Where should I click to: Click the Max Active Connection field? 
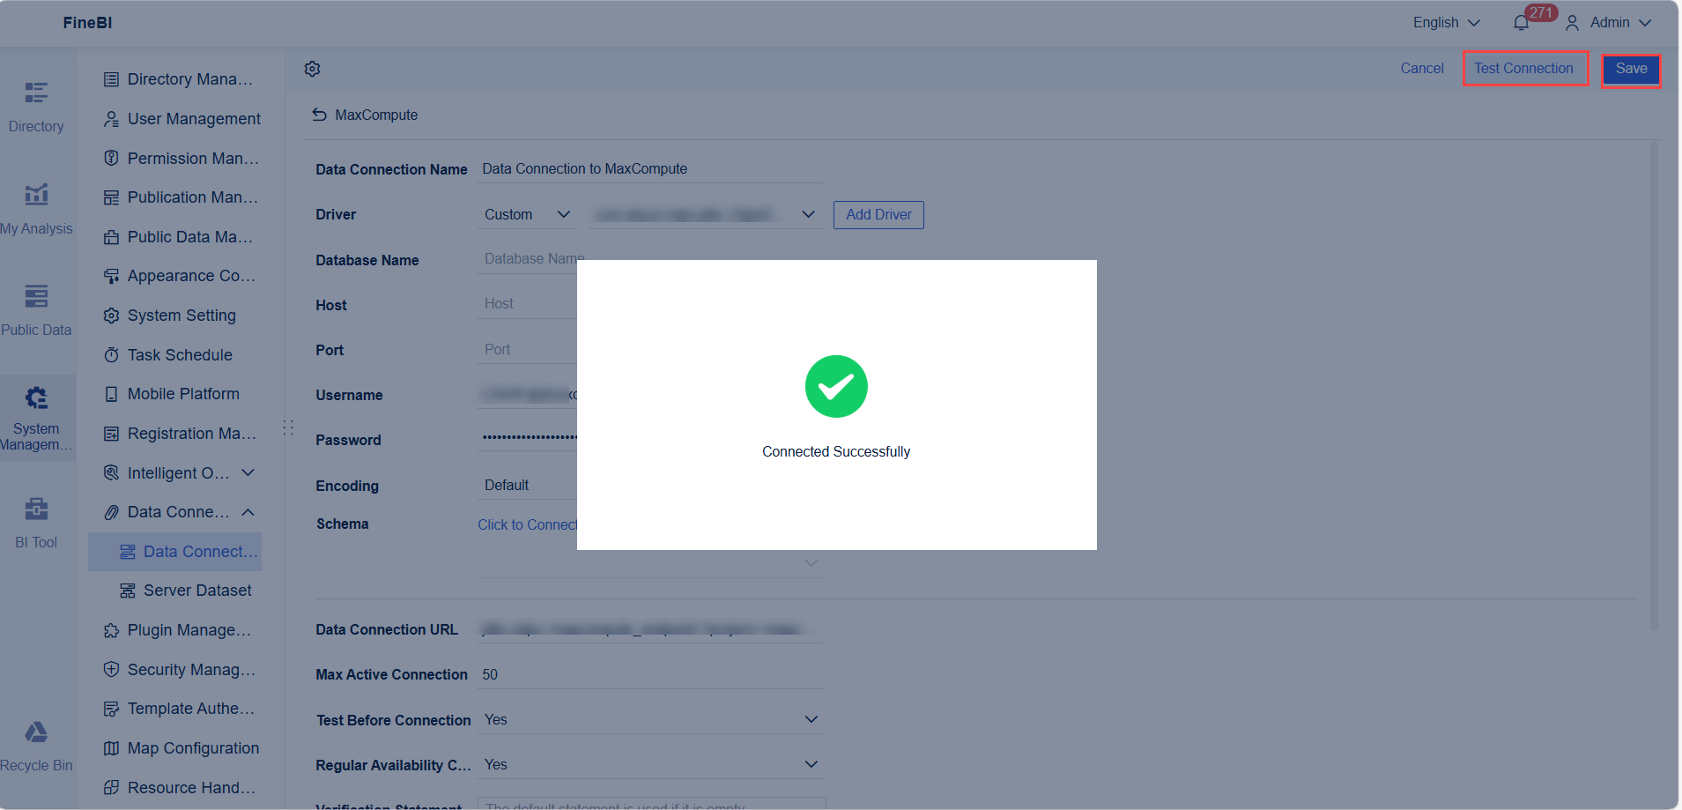click(650, 674)
